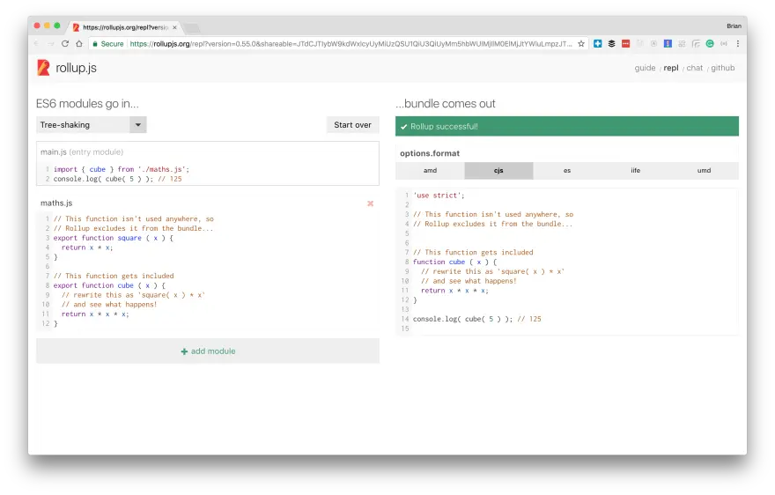The height and width of the screenshot is (495, 775).
Task: Click the Rollup successful status banner
Action: point(567,126)
